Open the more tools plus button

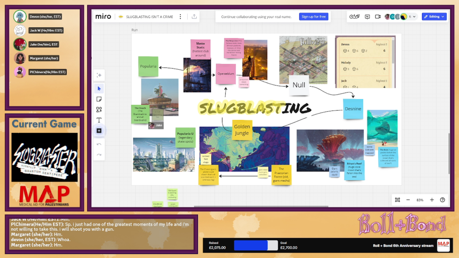coord(99,131)
